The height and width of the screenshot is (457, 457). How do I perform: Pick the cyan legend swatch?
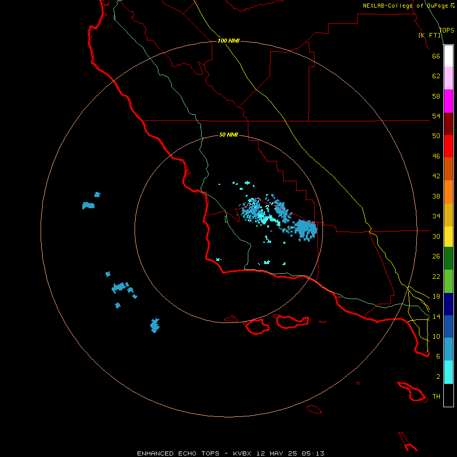[448, 372]
